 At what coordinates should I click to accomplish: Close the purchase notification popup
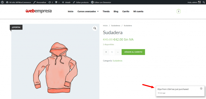(x=201, y=89)
